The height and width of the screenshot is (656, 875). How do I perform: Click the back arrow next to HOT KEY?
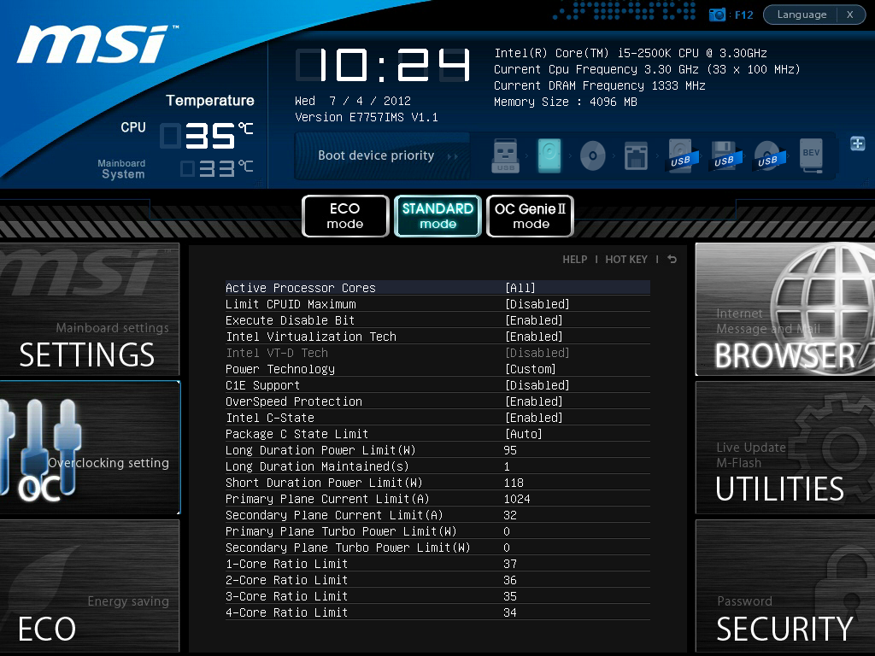(x=672, y=259)
